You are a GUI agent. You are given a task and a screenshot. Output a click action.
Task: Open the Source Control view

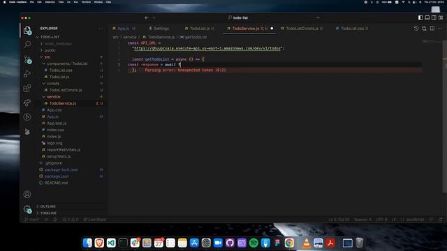[27, 59]
